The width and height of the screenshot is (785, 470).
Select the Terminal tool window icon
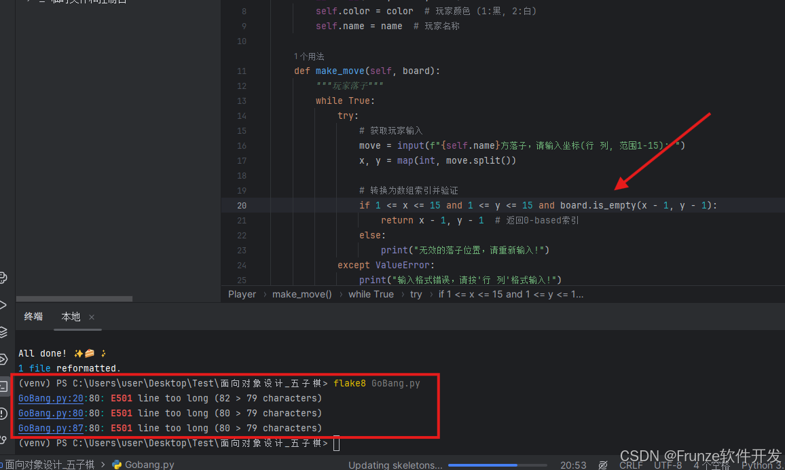3,386
